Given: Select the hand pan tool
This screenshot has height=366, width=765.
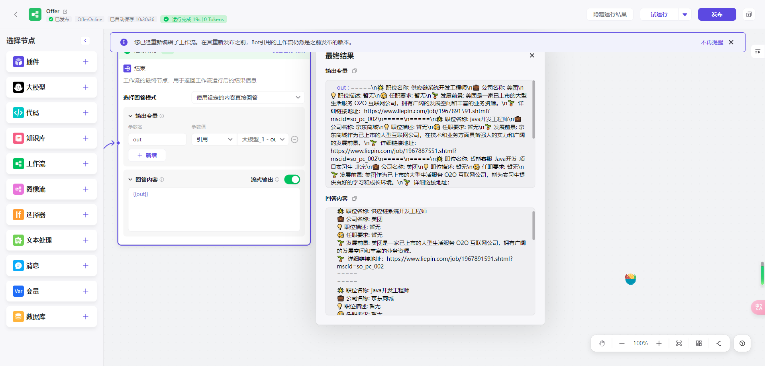Looking at the screenshot, I should 602,343.
